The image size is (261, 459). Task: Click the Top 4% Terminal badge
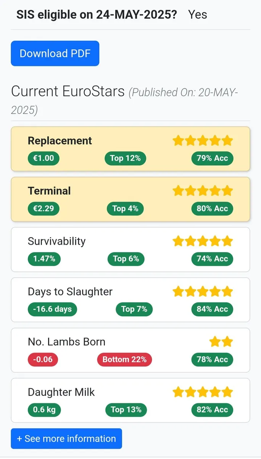[125, 208]
